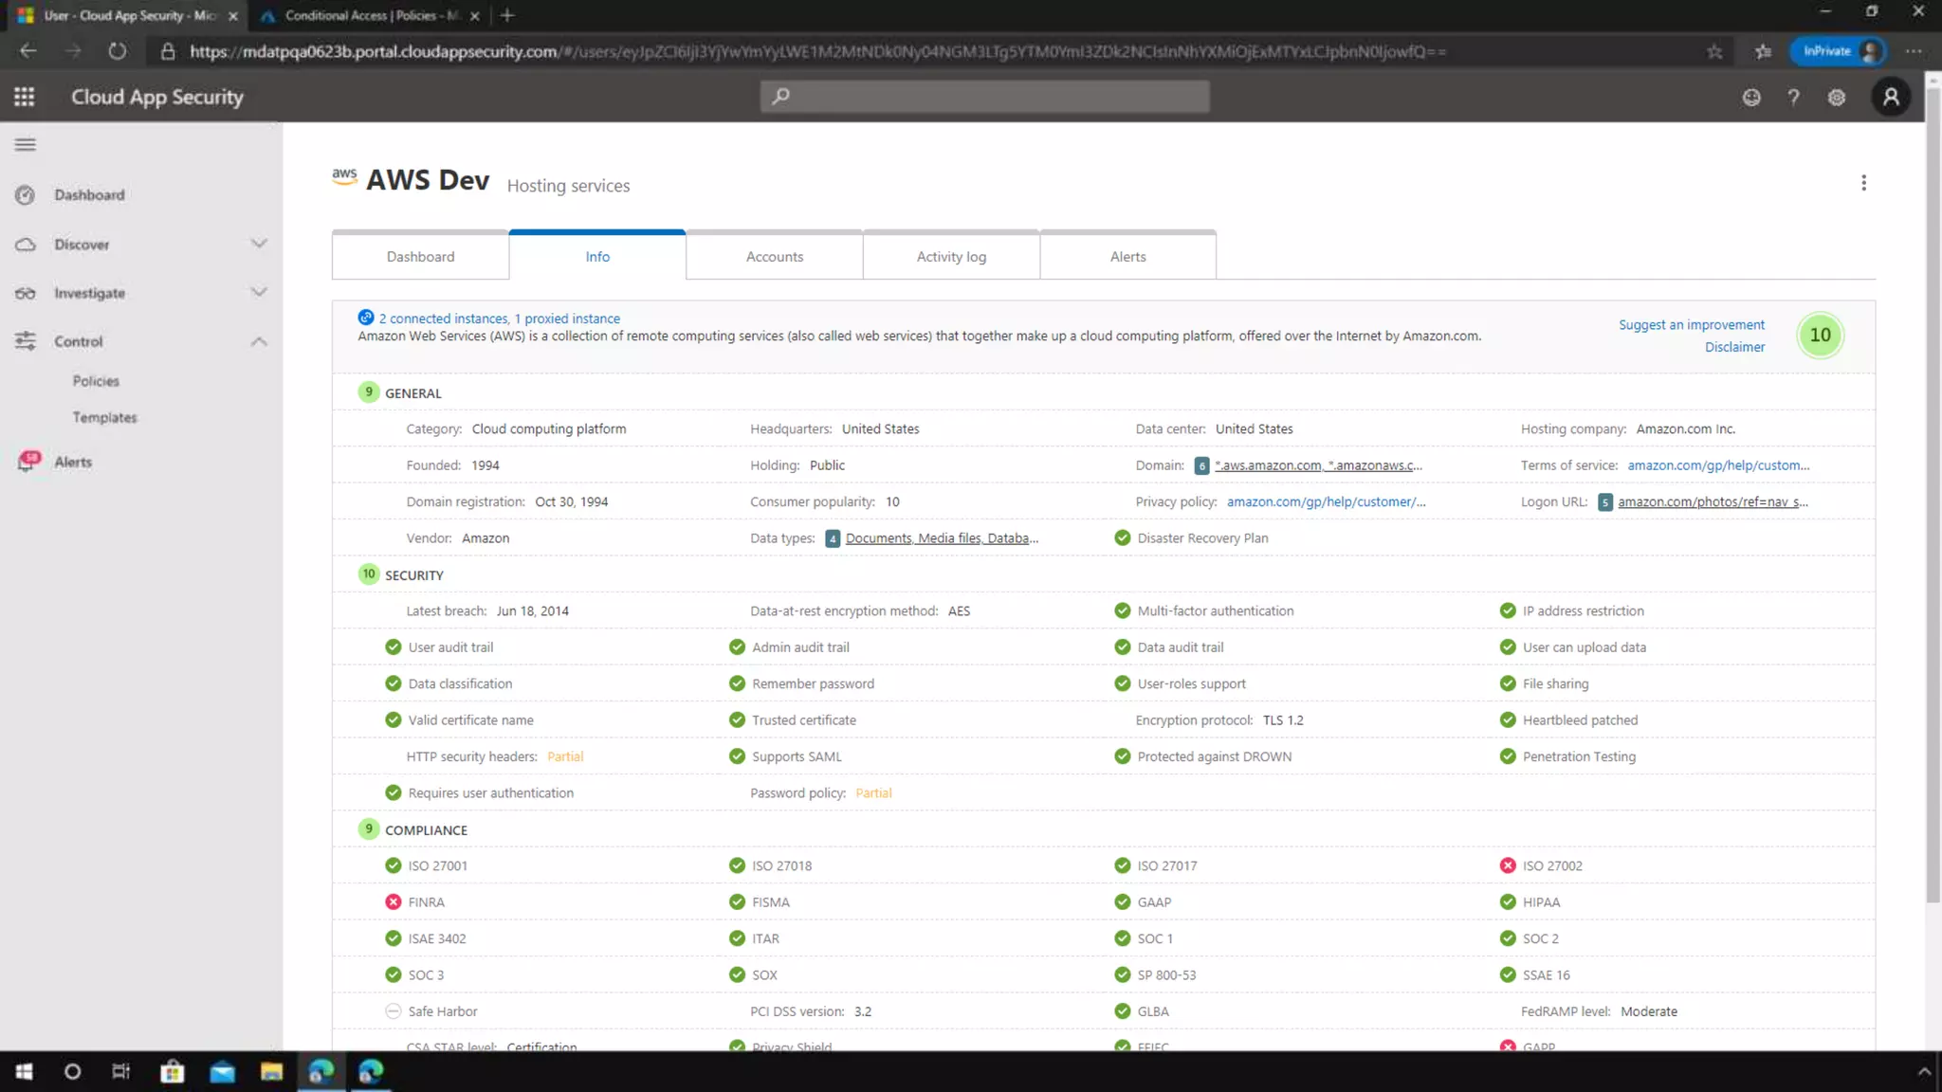Click the Domain count badge showing 6
Image resolution: width=1942 pixels, height=1092 pixels.
[1201, 465]
